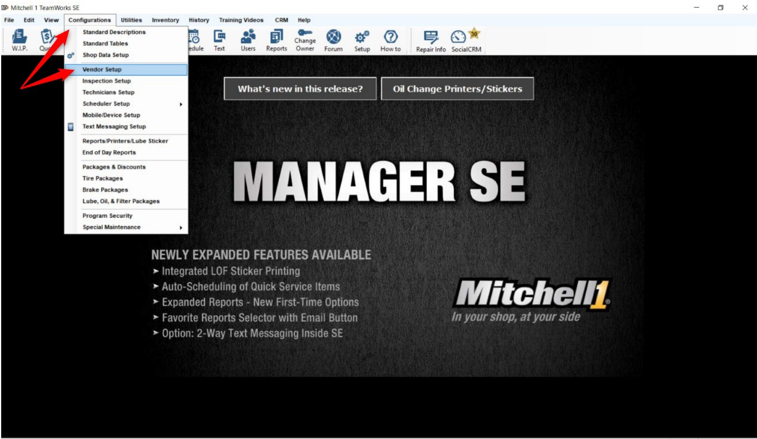757x439 pixels.
Task: Open the Quote toolbar icon
Action: click(x=47, y=41)
